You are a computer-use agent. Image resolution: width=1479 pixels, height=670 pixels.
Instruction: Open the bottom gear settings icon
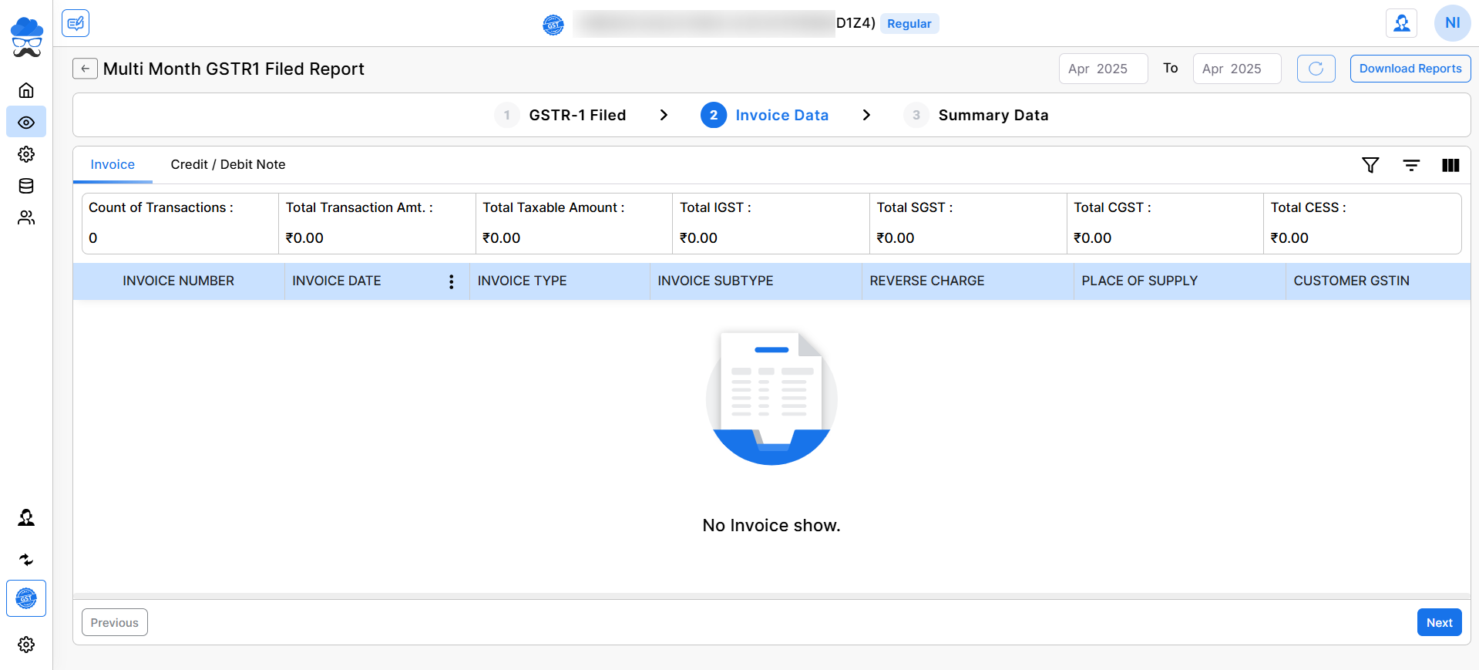(26, 645)
